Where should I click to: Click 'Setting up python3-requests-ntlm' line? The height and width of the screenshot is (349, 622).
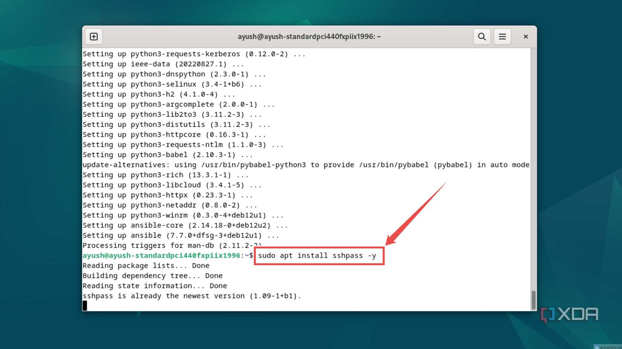183,145
